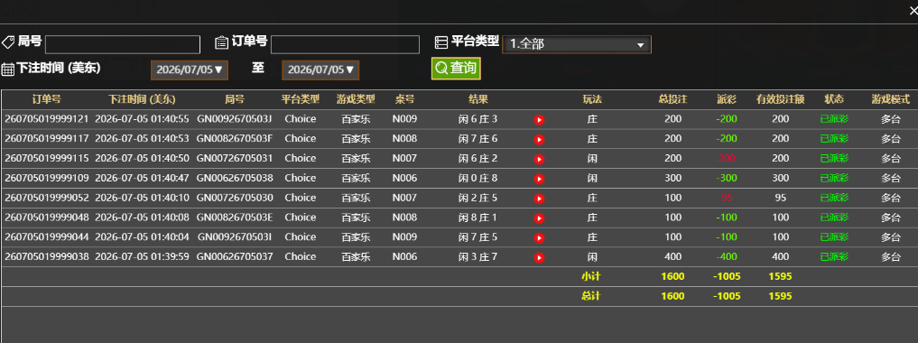Click the 订单号 column header
Screen dimensions: 918x343
pos(47,99)
